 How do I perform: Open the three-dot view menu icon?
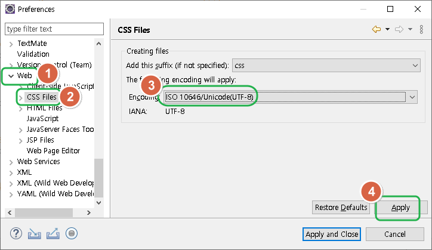point(421,29)
